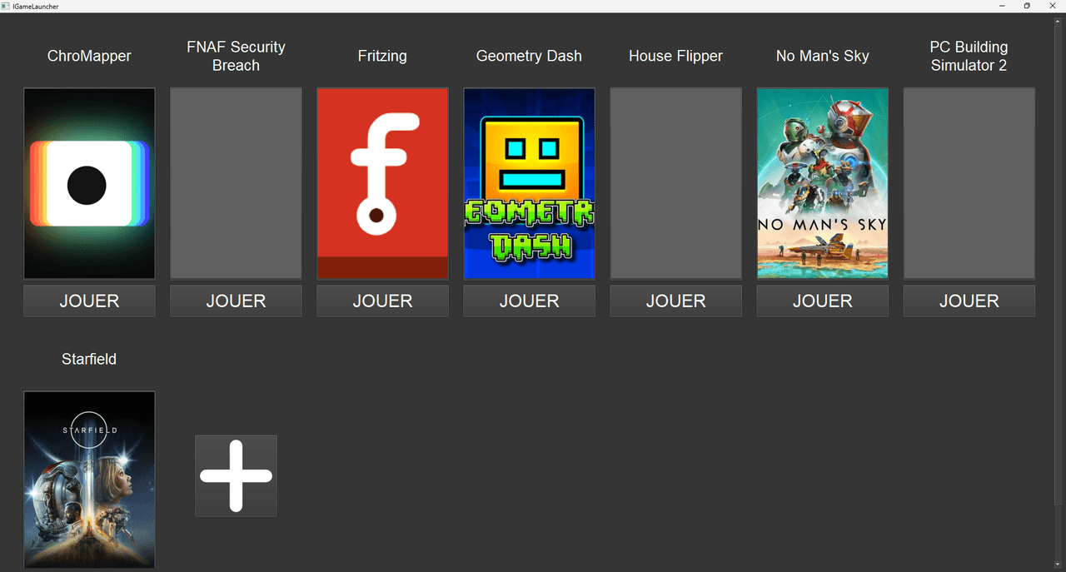Click the IGameLauncher title bar app icon
Screen dimensions: 1066x572
(6, 6)
